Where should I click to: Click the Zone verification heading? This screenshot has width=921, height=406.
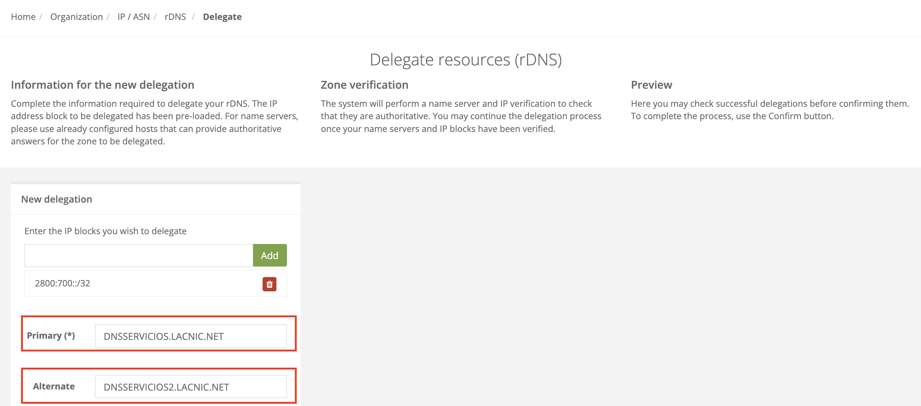point(364,85)
